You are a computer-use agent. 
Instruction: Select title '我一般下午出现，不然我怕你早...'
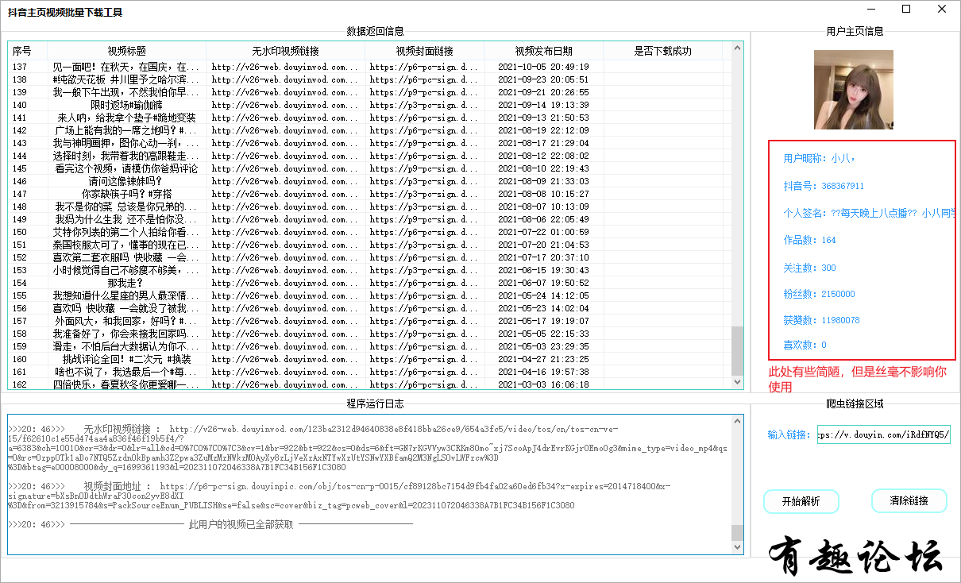tap(126, 92)
